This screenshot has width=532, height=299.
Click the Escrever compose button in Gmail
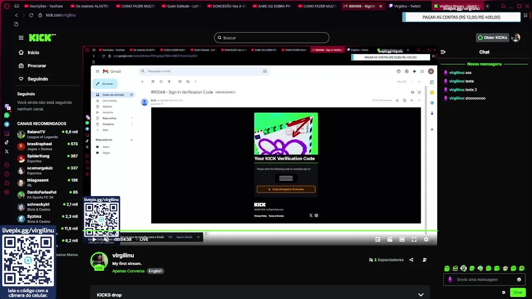tap(105, 84)
